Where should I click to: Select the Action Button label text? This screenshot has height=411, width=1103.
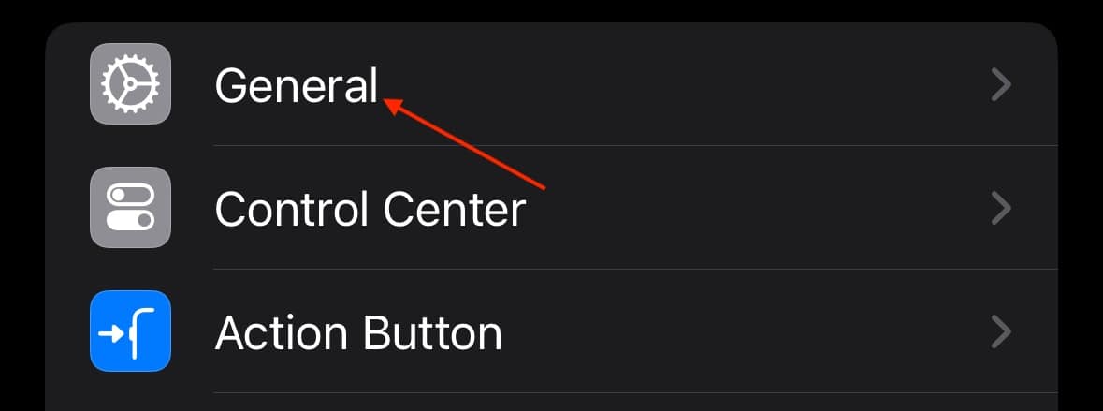(358, 332)
